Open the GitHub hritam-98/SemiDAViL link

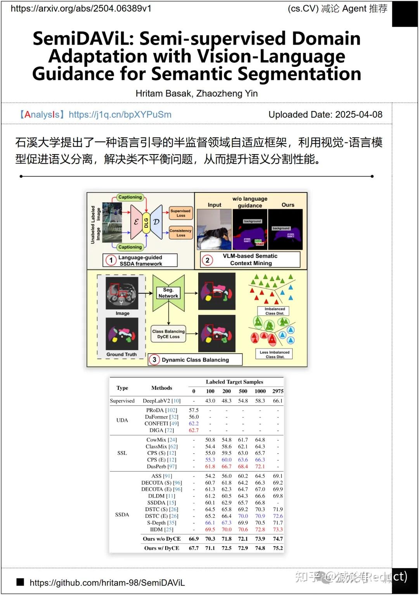(x=107, y=583)
